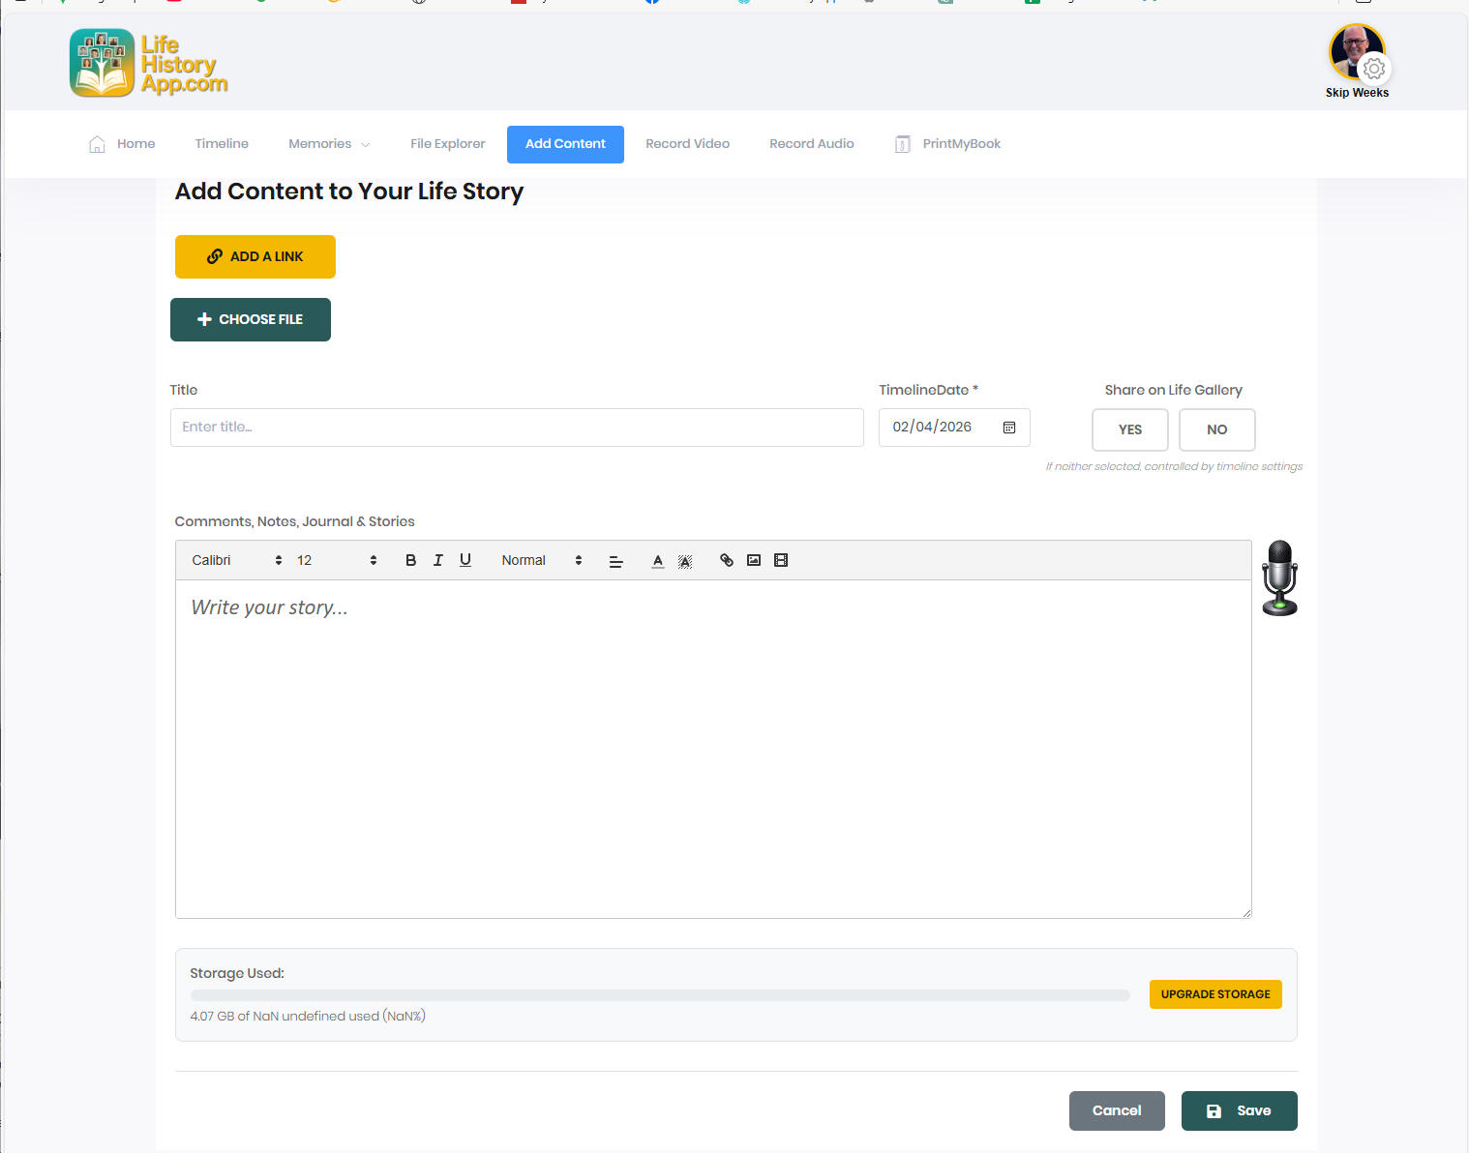Toggle Italic text formatting
The width and height of the screenshot is (1469, 1153).
[437, 560]
